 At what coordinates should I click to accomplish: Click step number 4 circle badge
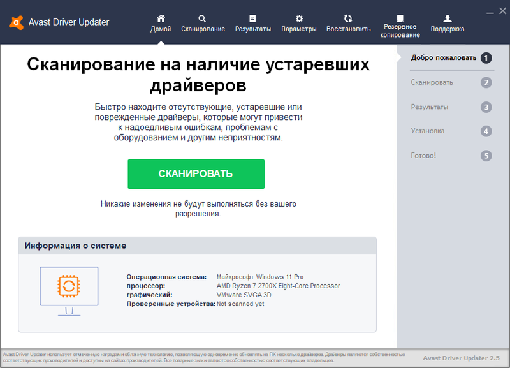click(486, 131)
